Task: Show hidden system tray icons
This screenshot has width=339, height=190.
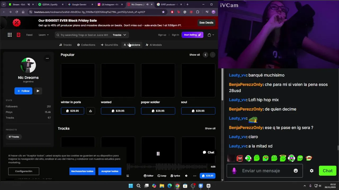Action: click(x=305, y=186)
